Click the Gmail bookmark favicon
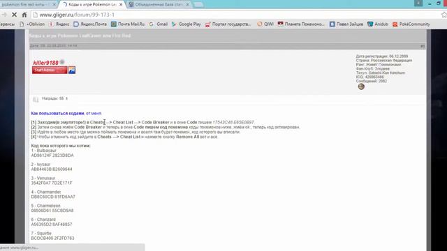 tap(151, 24)
